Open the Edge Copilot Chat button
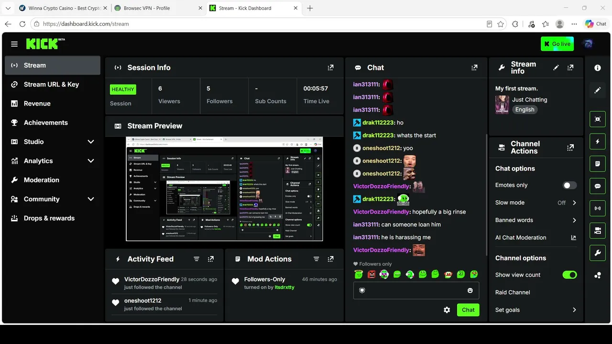 (x=596, y=24)
